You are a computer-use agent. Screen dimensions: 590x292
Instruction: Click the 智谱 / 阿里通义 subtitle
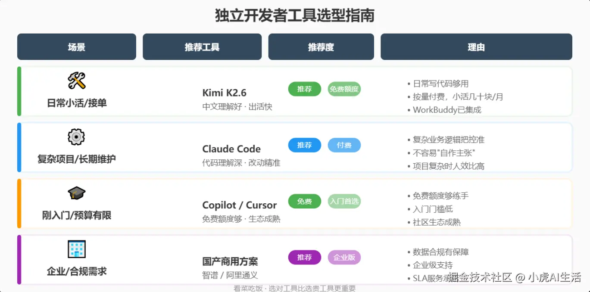point(230,275)
